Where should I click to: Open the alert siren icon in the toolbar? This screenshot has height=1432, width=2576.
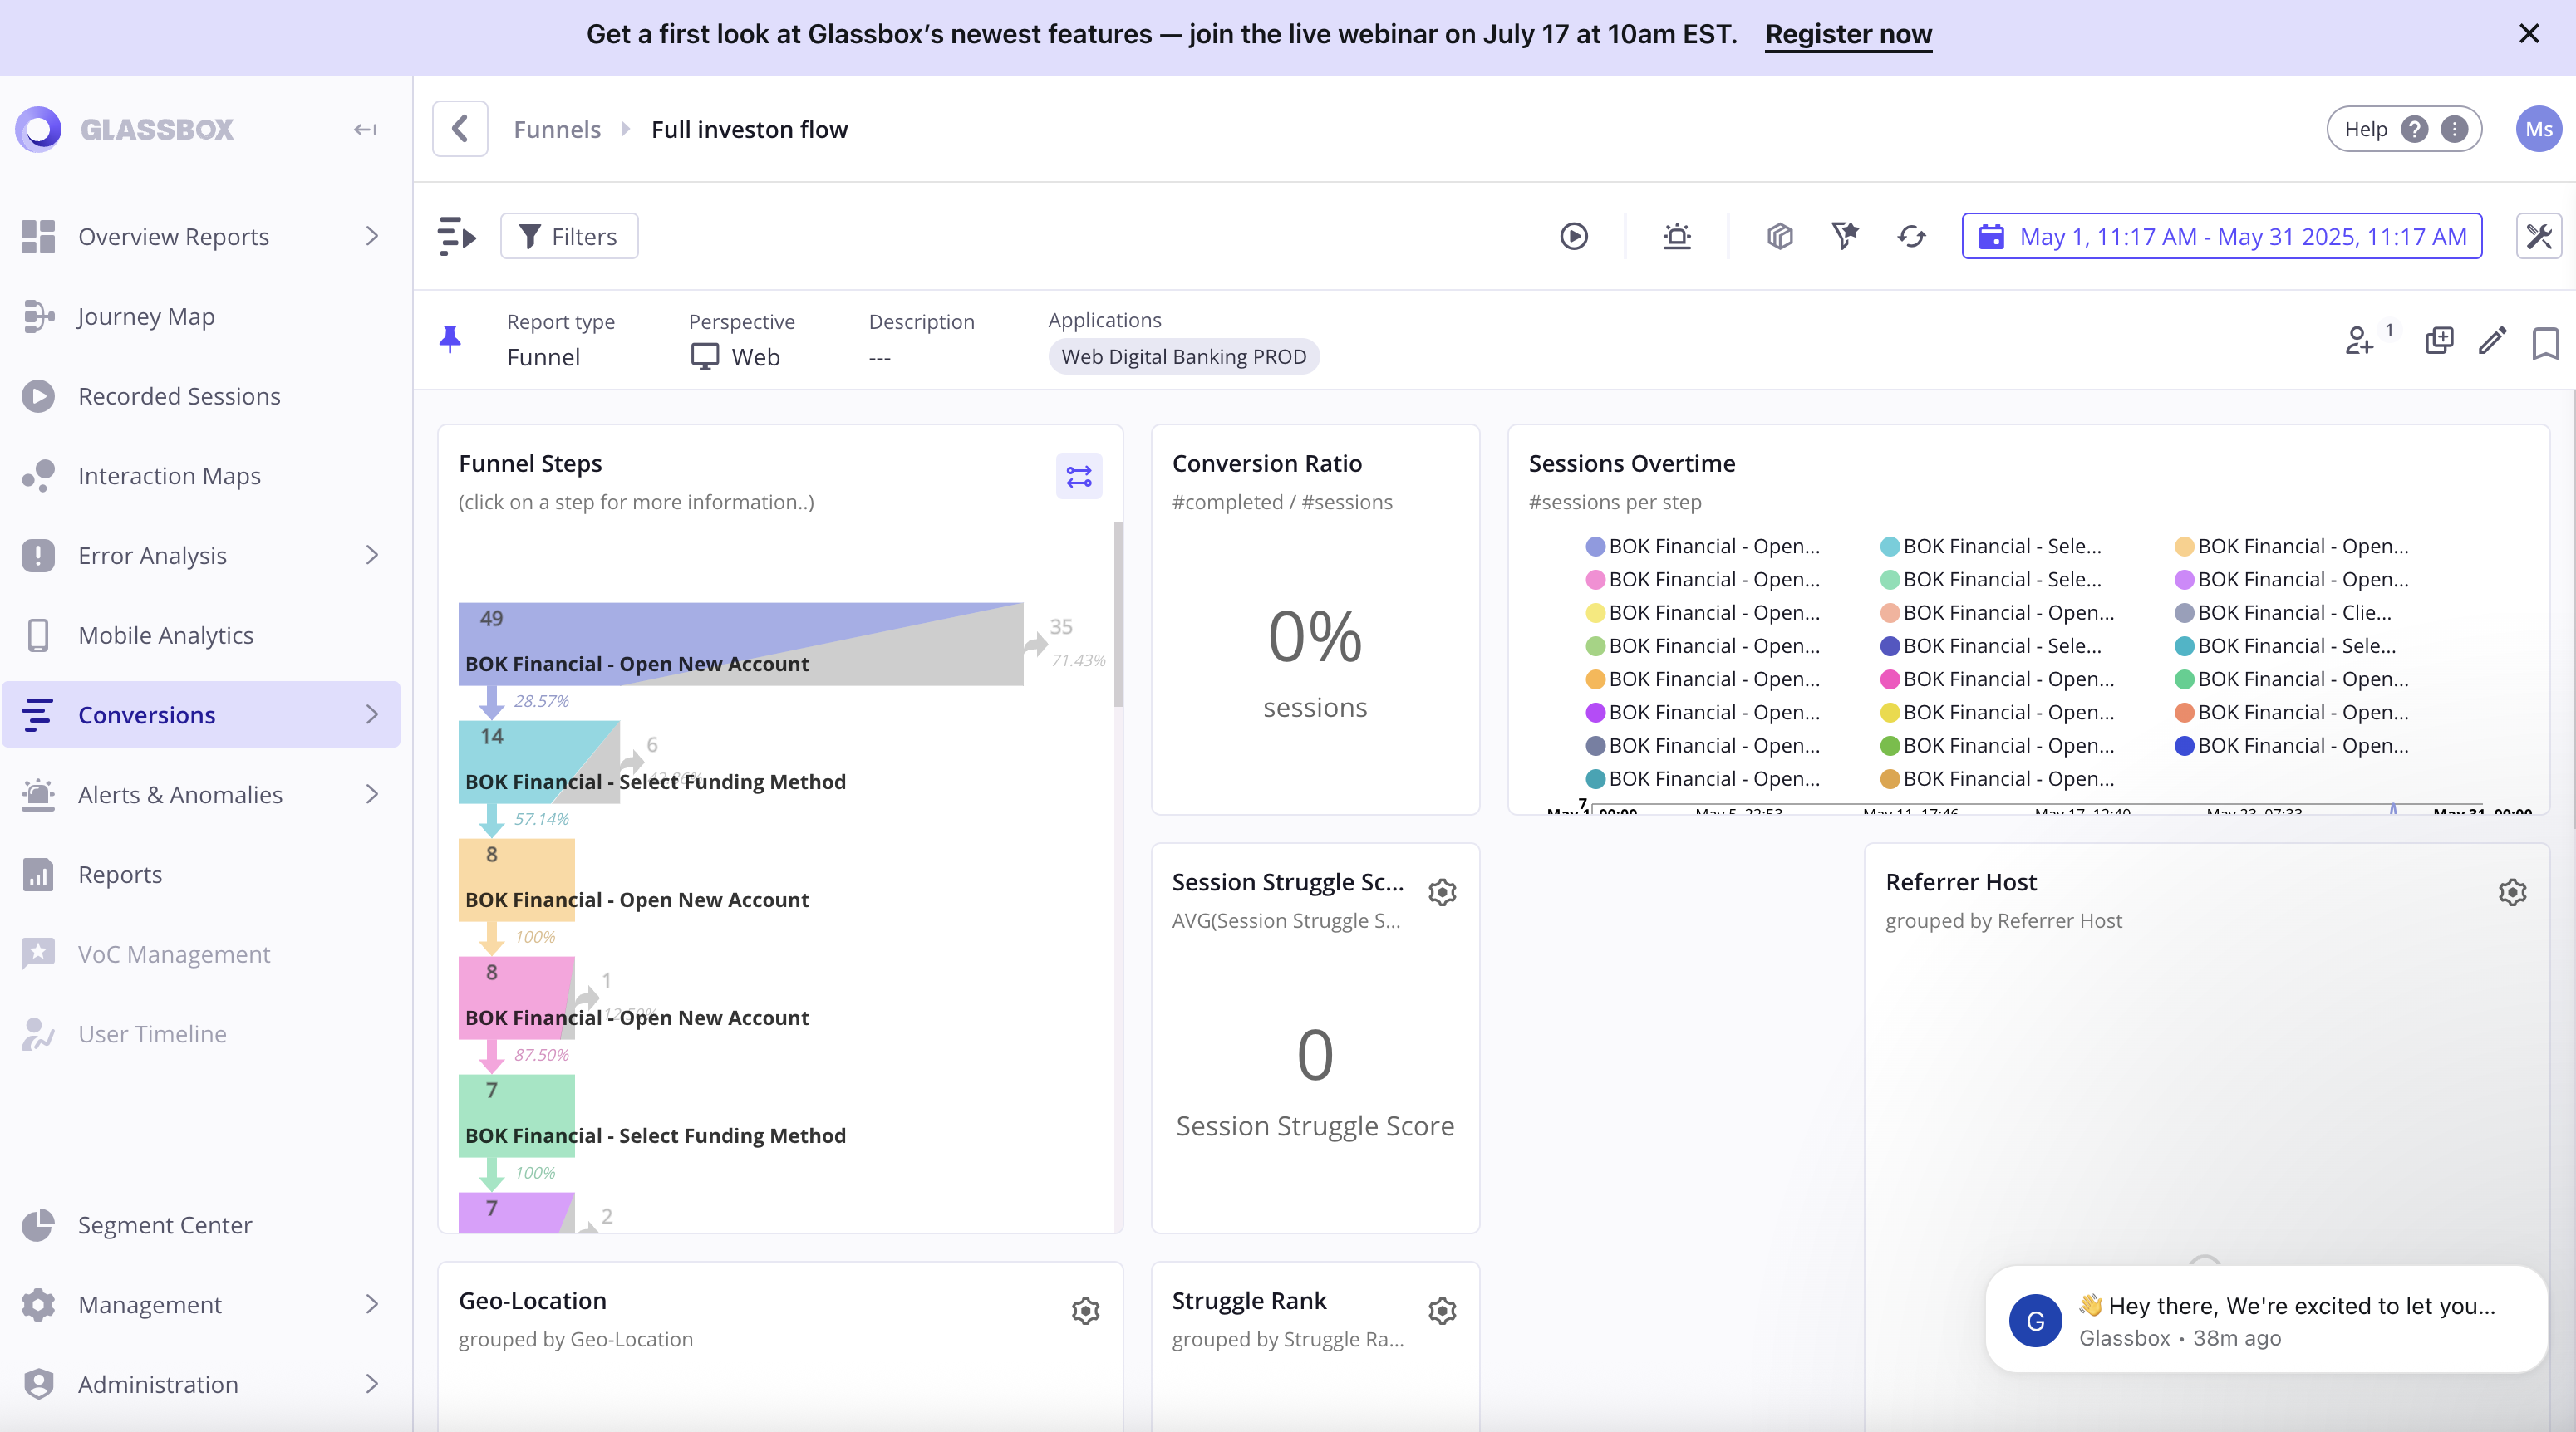point(1677,237)
